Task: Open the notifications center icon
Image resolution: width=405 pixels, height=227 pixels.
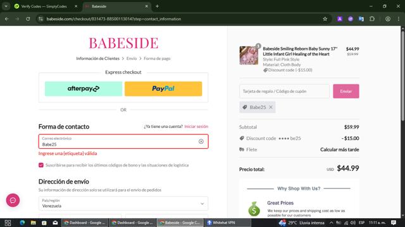Action: pyautogui.click(x=394, y=223)
